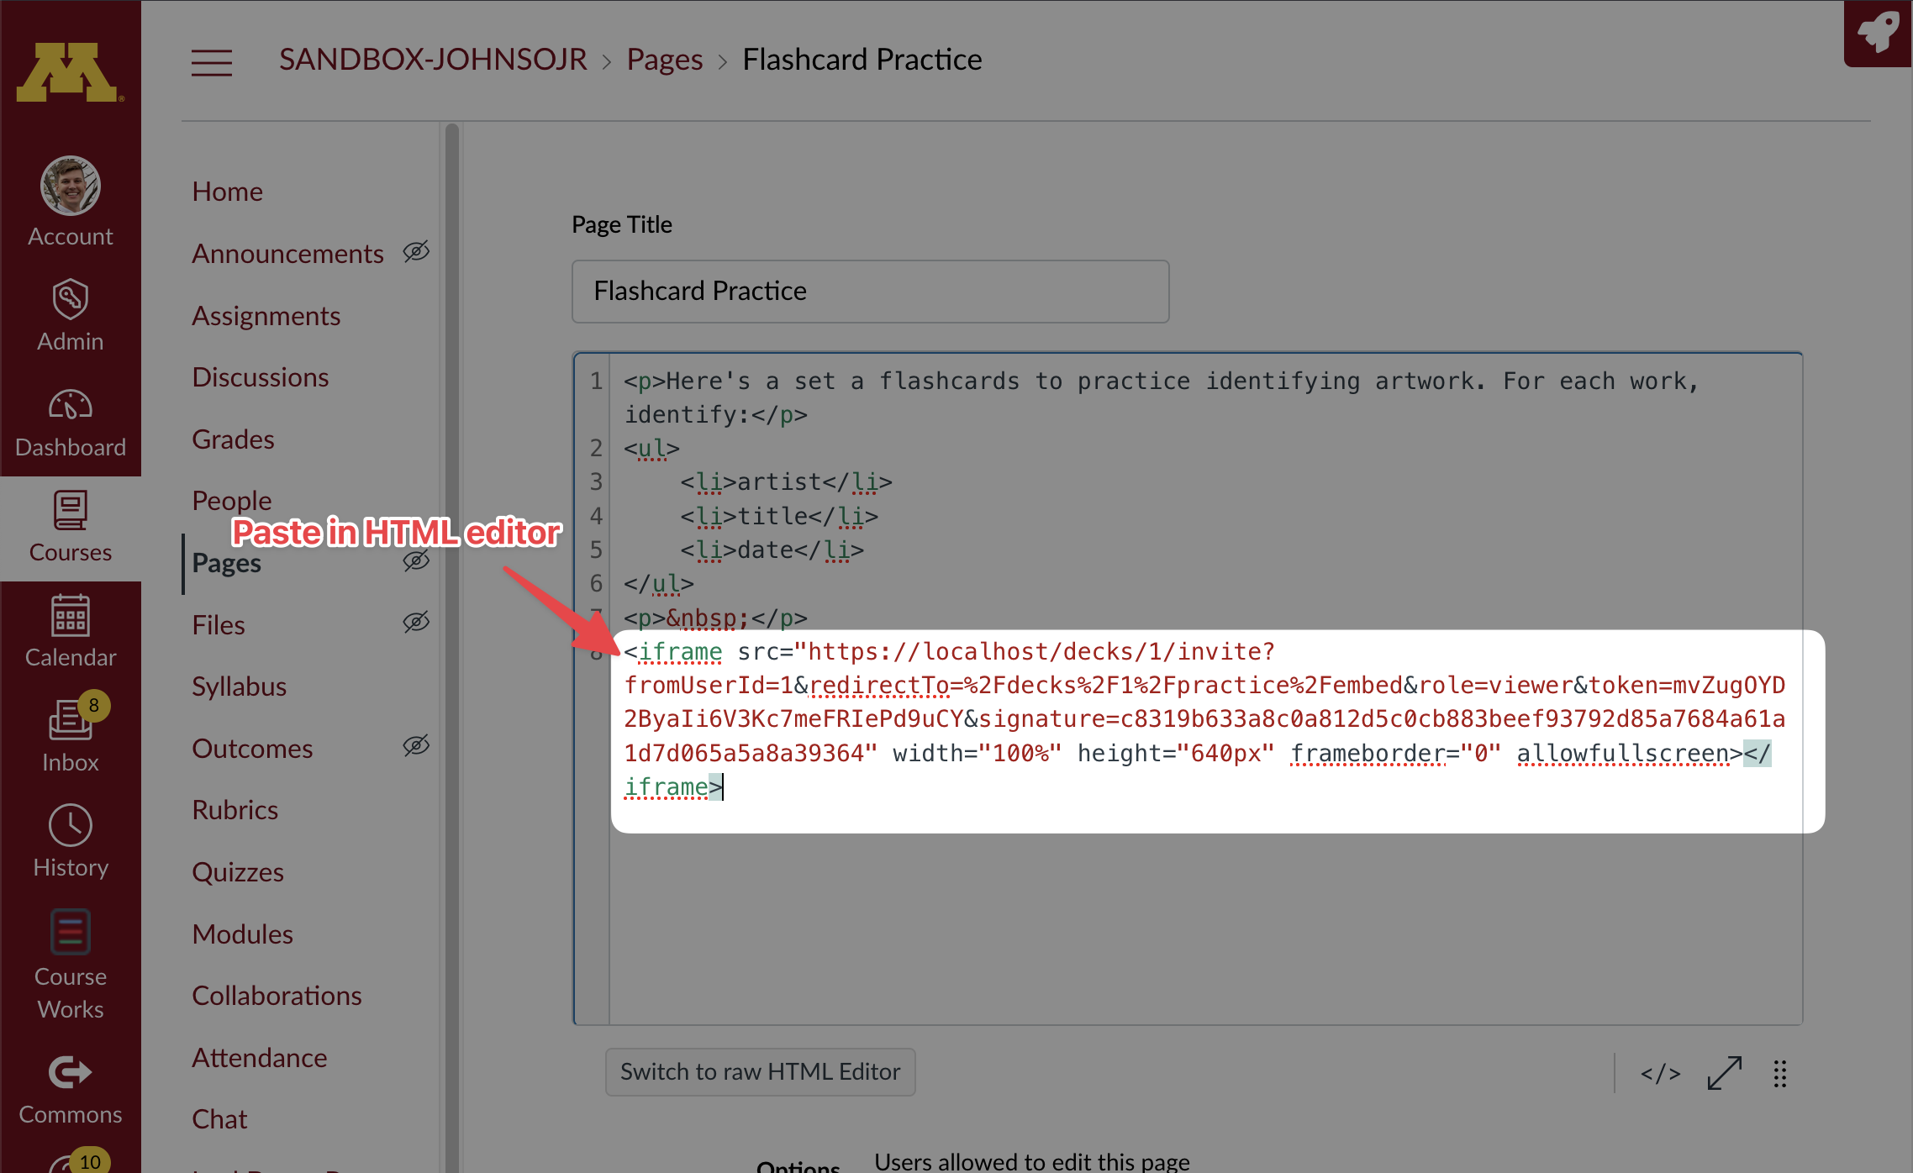
Task: Open the Commons arrow icon
Action: pyautogui.click(x=71, y=1072)
